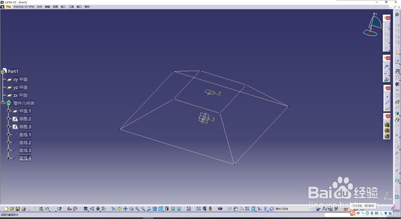Image resolution: width=401 pixels, height=219 pixels.
Task: Select the yz 平面 tree item
Action: pos(20,87)
